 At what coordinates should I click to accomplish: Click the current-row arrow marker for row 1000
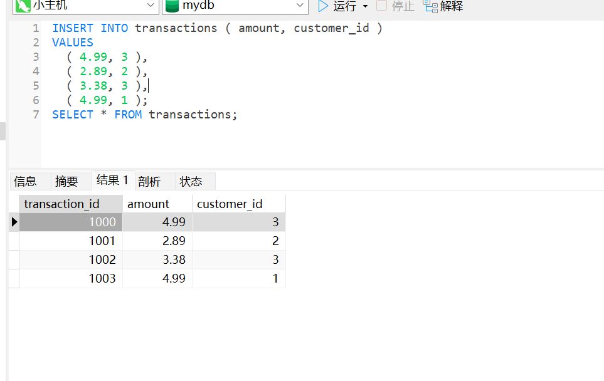tap(14, 222)
